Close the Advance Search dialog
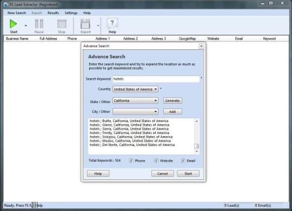292x211 pixels. pos(201,46)
